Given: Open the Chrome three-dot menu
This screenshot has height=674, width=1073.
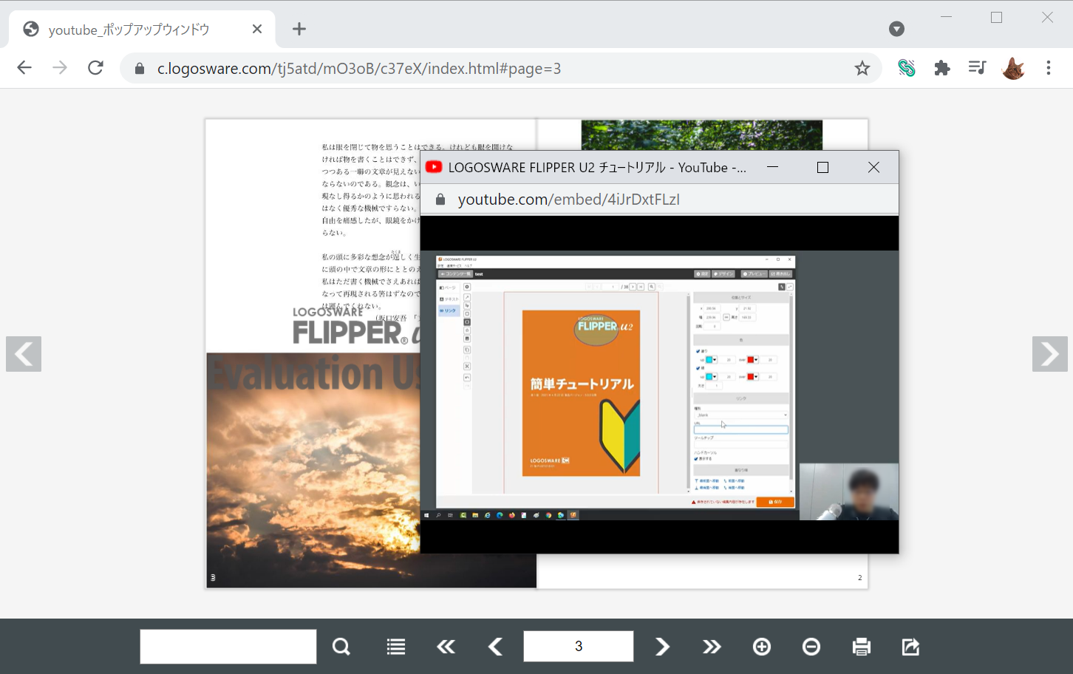Looking at the screenshot, I should point(1049,68).
